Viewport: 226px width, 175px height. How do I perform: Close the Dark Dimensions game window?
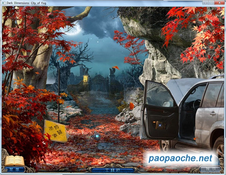tap(220, 3)
